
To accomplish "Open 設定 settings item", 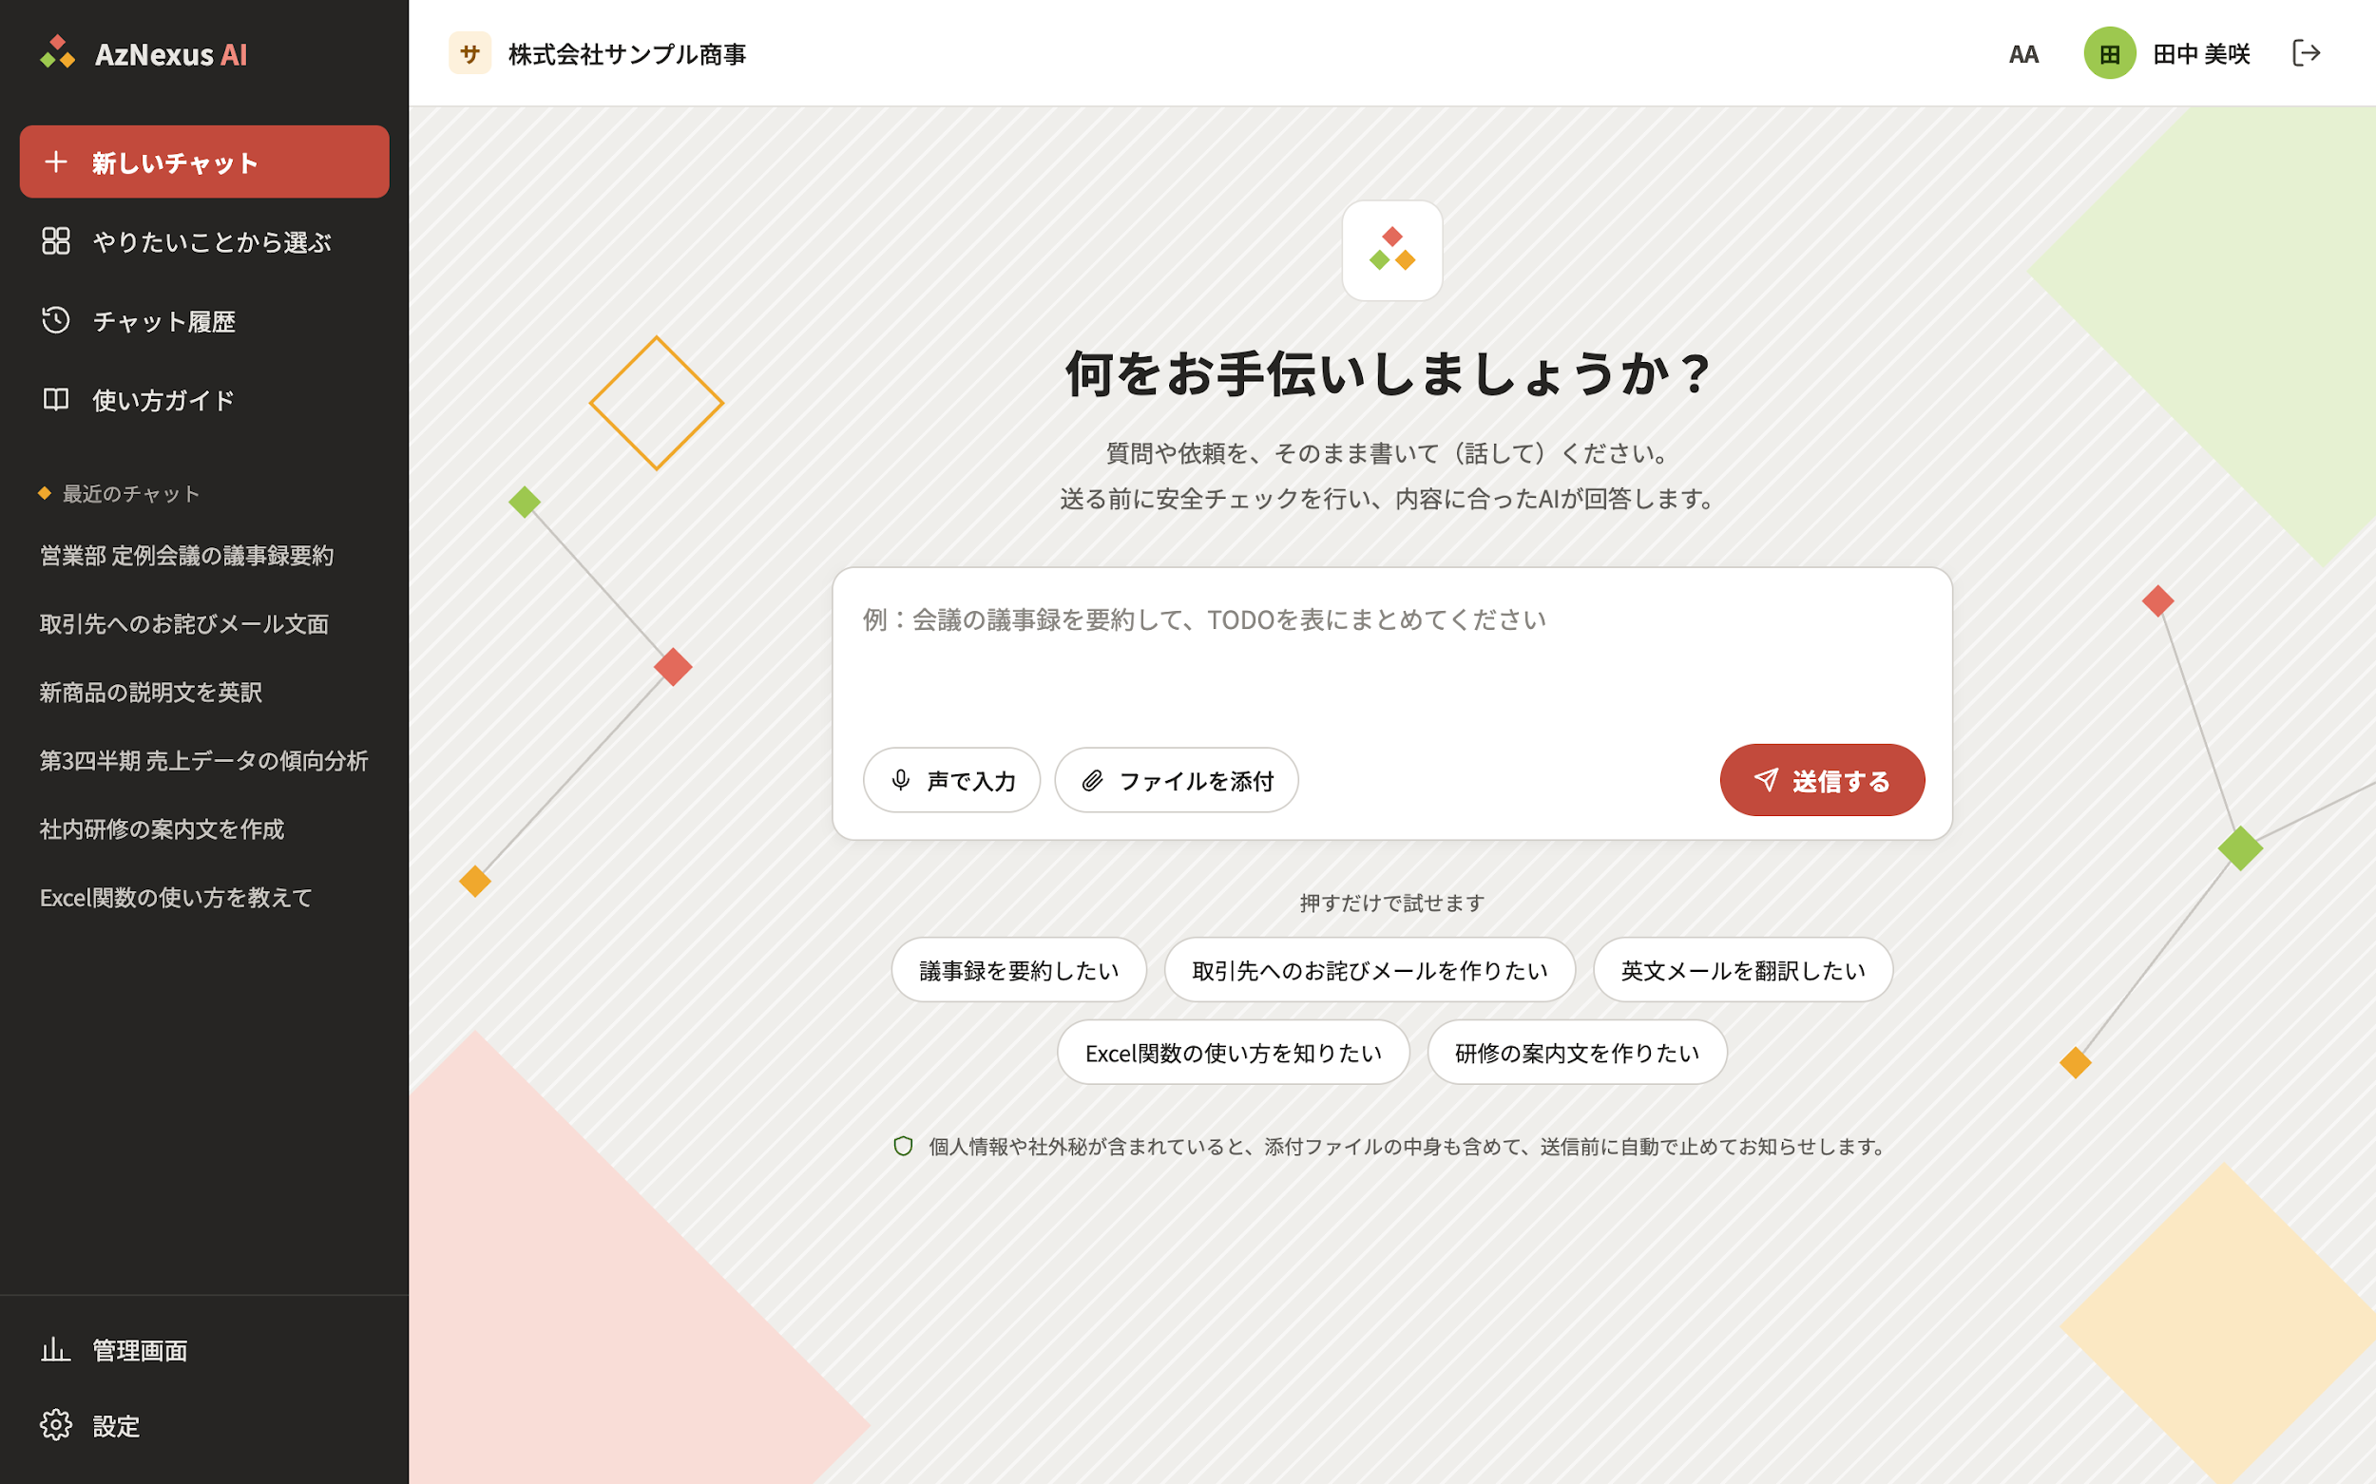I will 204,1425.
